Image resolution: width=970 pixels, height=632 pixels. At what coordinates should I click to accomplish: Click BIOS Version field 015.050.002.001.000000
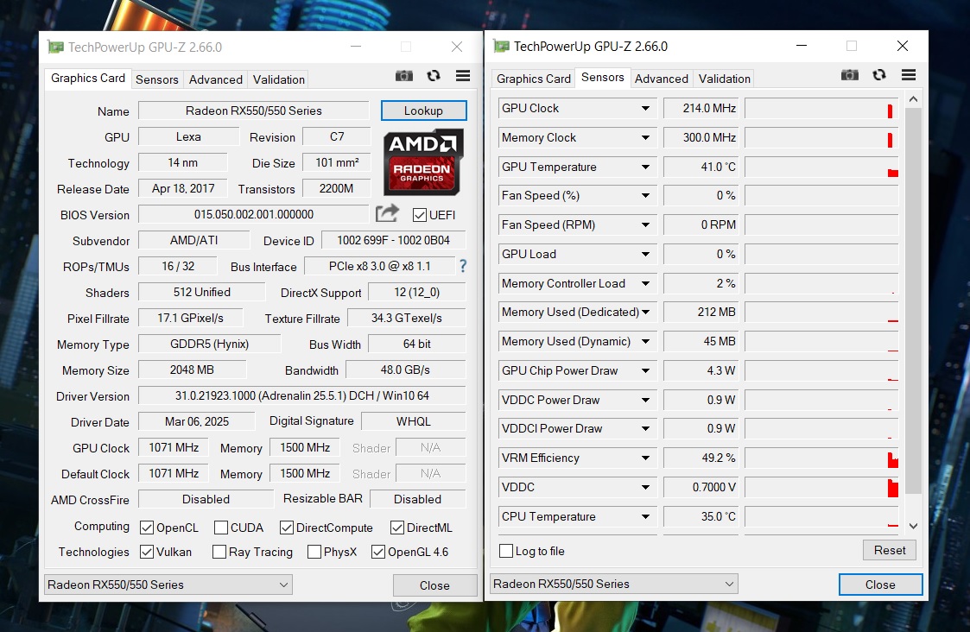[254, 215]
